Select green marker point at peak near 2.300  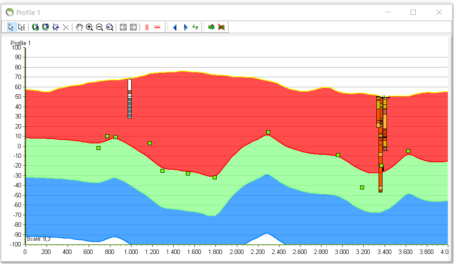(x=268, y=132)
